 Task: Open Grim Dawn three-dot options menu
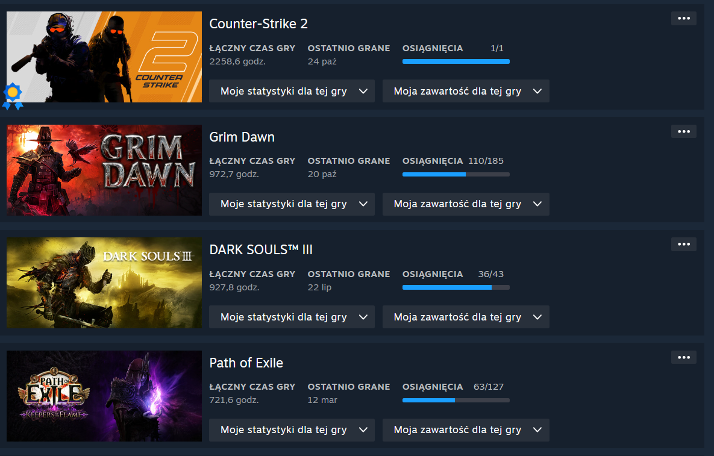(x=683, y=131)
